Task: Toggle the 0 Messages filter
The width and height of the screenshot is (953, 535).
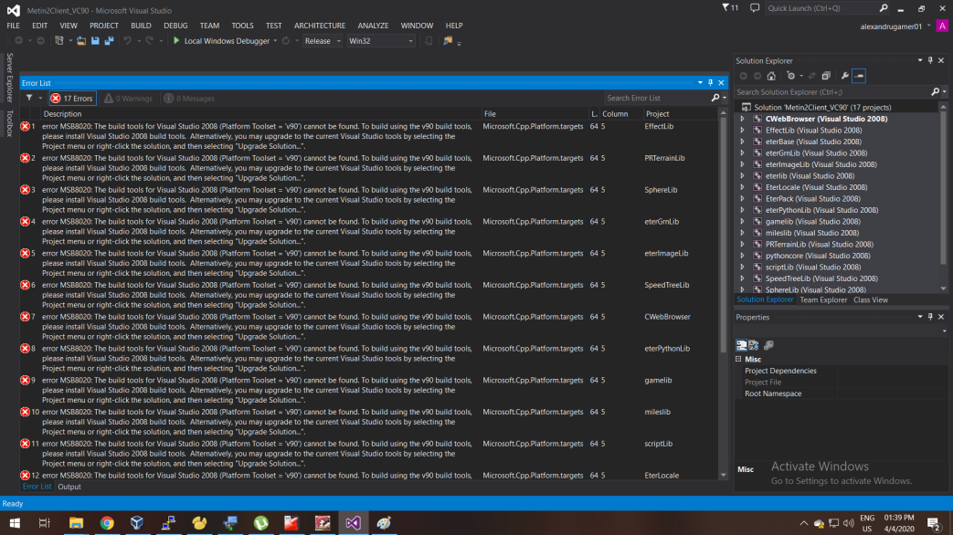Action: click(x=185, y=98)
